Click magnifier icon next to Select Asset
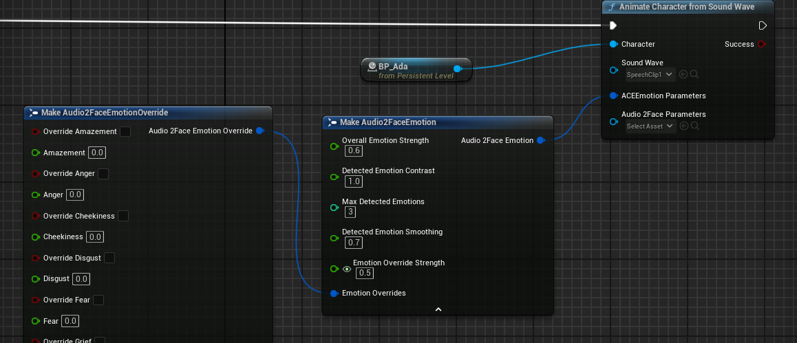 (694, 126)
